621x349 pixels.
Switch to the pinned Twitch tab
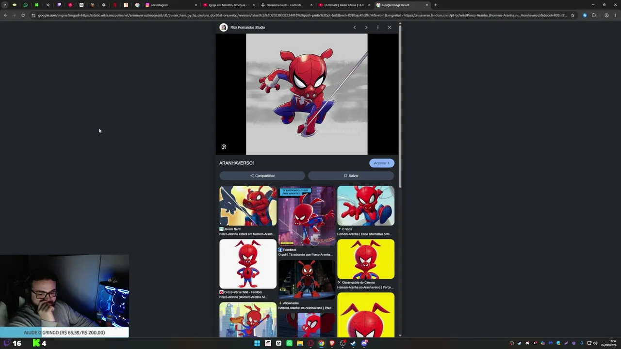[59, 5]
